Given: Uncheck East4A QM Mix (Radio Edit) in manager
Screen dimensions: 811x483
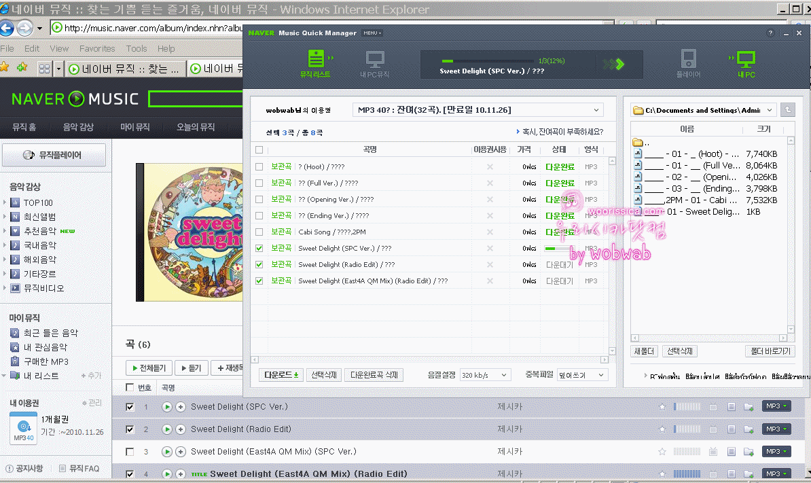Looking at the screenshot, I should tap(259, 281).
